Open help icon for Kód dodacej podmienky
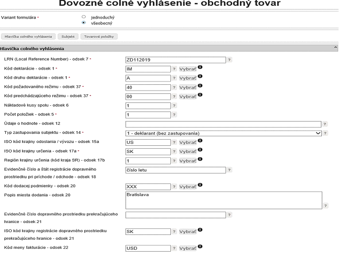 [174, 186]
